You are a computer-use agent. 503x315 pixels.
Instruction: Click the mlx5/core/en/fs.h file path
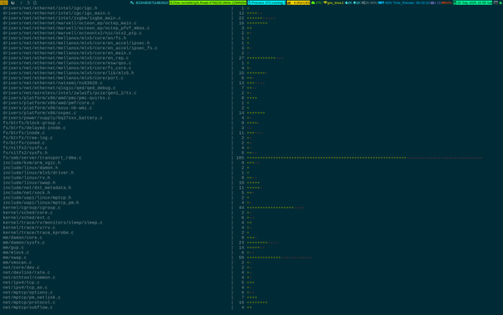click(65, 38)
